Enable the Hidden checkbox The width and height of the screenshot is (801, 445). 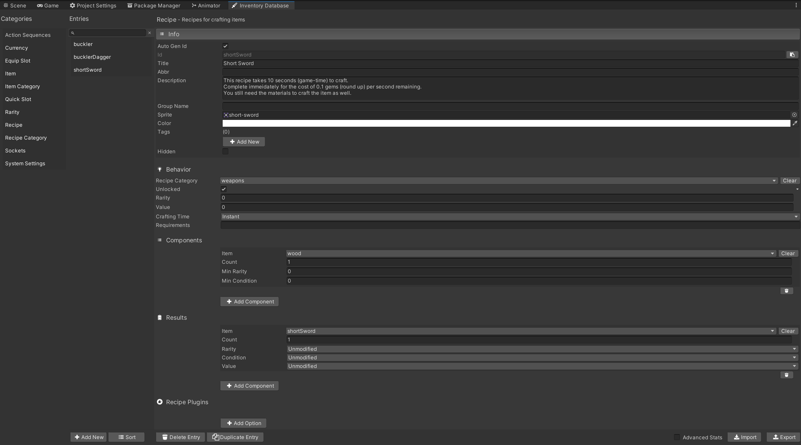[226, 152]
